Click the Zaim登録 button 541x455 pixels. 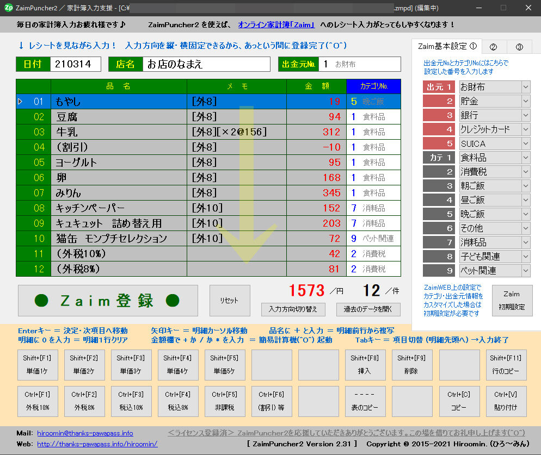click(108, 301)
